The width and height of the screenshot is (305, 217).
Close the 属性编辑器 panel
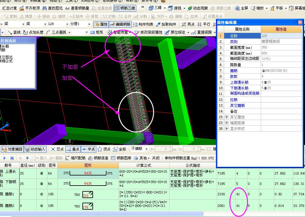[300, 22]
